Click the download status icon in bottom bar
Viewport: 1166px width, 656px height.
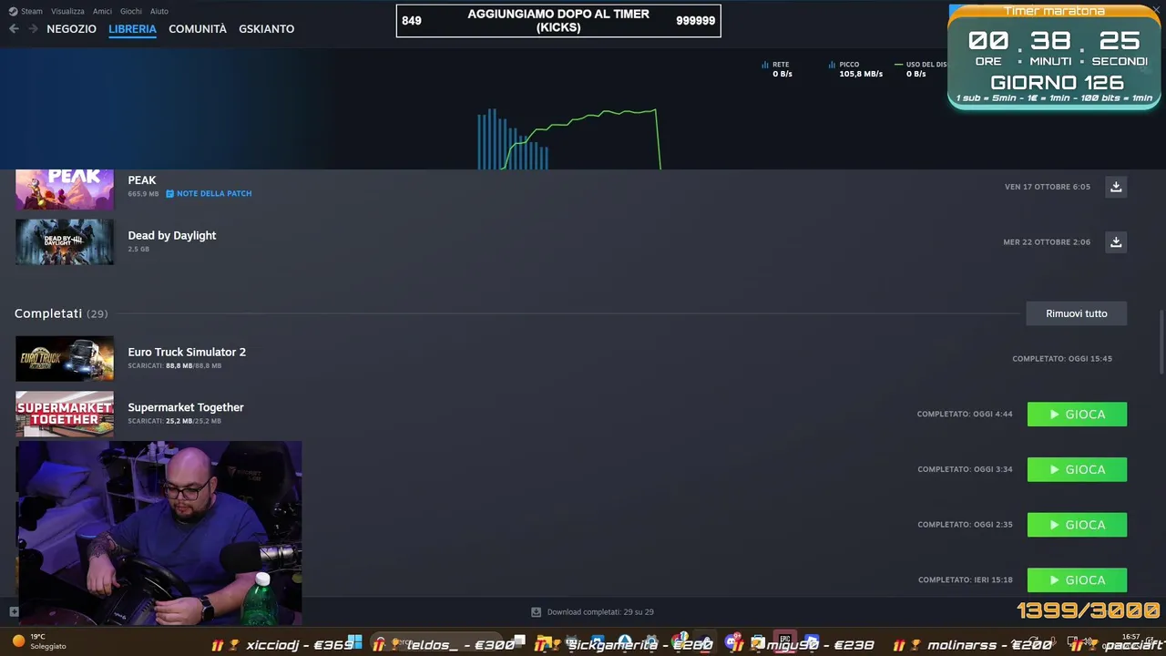pos(536,612)
